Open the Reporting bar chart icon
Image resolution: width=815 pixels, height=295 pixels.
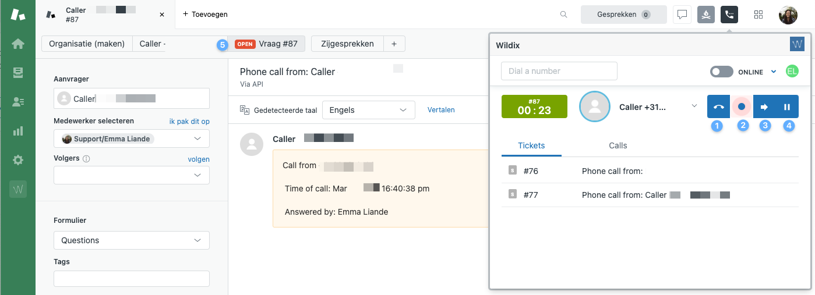(18, 131)
